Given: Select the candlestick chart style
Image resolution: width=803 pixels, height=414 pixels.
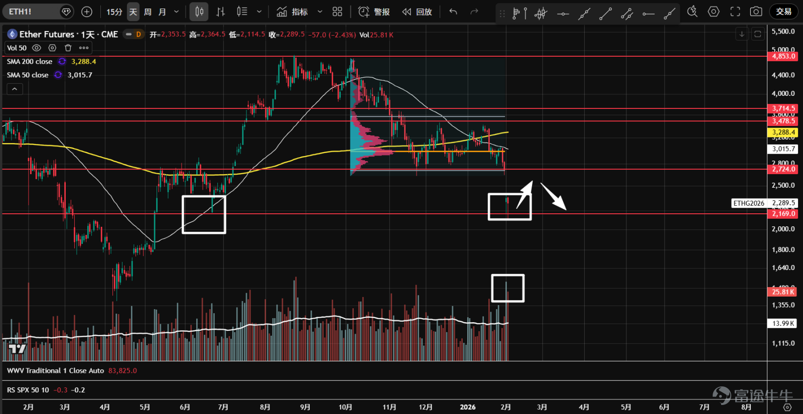Looking at the screenshot, I should tap(199, 12).
